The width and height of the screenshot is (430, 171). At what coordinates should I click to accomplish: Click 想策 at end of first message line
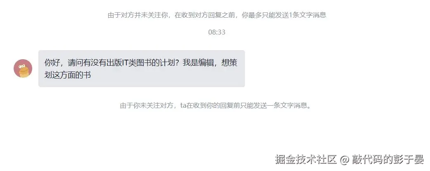coord(230,63)
